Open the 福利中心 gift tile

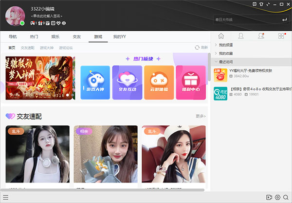[x=191, y=82]
